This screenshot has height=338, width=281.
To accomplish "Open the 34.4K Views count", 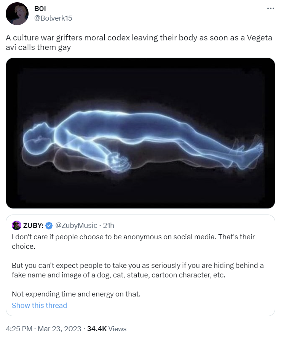I will [x=107, y=328].
